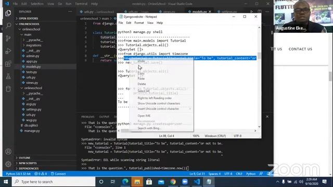Viewport: 333px width, 187px height.
Task: Choose Open IME in context menu
Action: tap(144, 116)
